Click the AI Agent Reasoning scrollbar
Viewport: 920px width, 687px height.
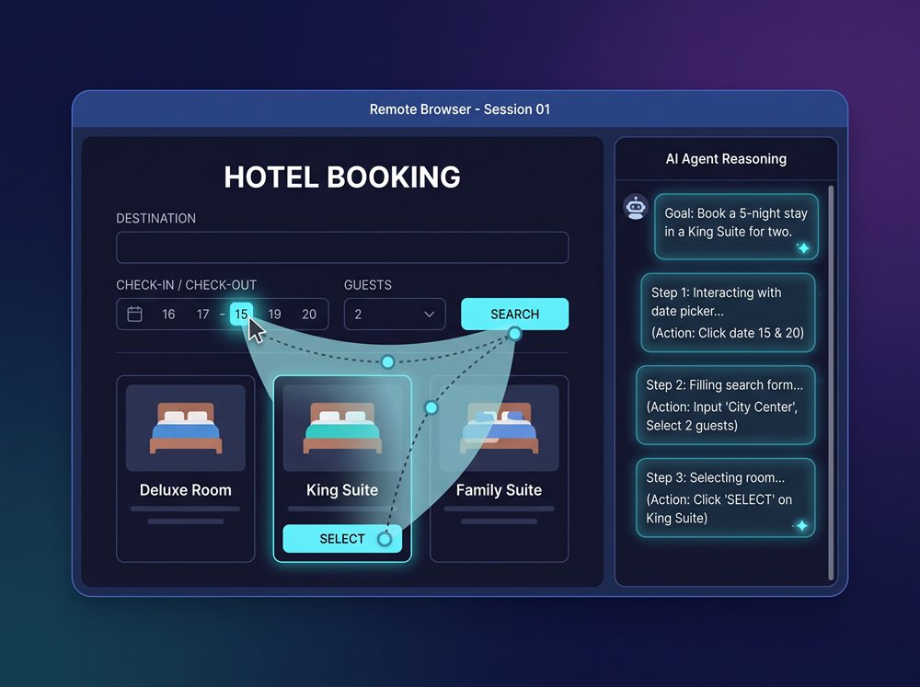click(x=831, y=383)
